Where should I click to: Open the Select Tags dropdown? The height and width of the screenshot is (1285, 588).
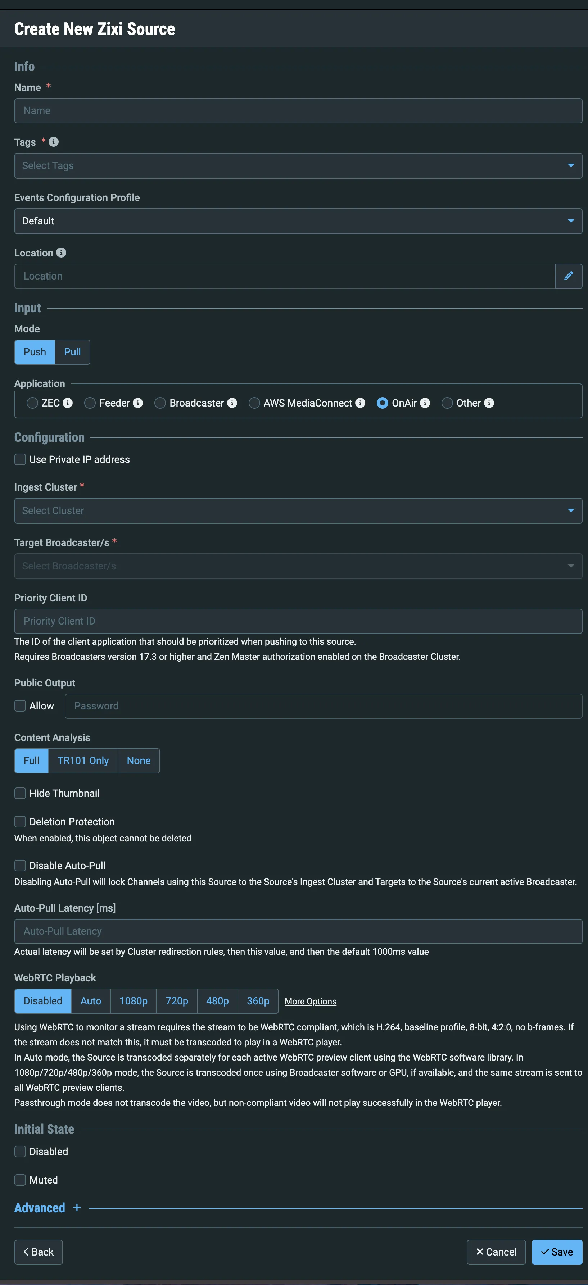click(298, 165)
